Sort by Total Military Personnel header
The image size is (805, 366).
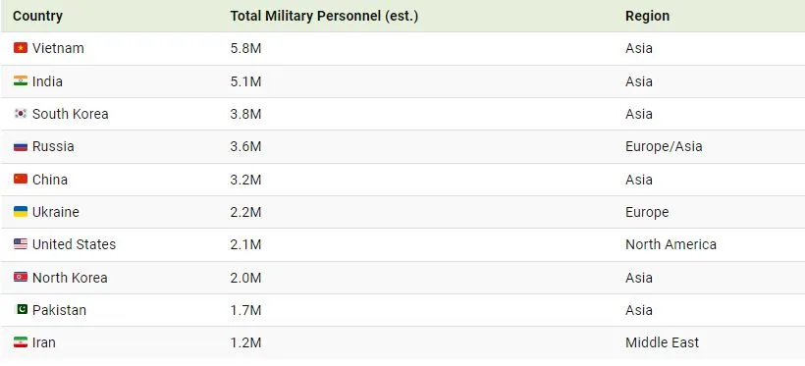tap(324, 16)
